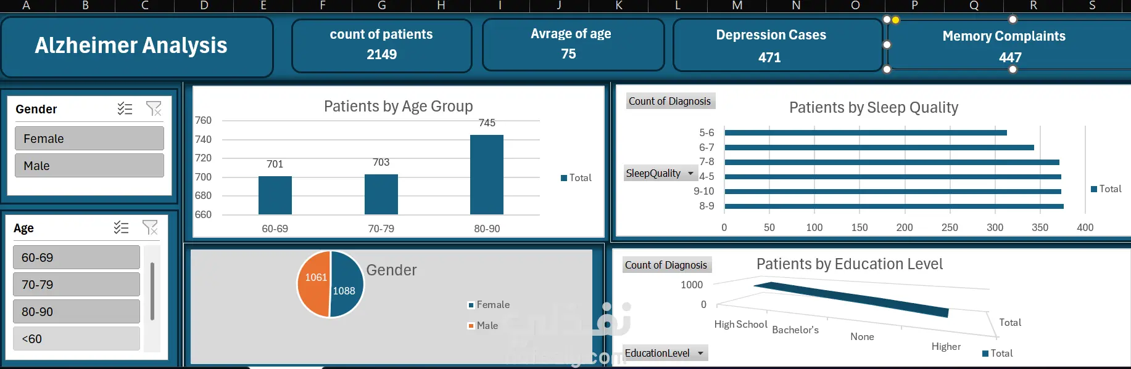Select column S header

coord(1092,6)
